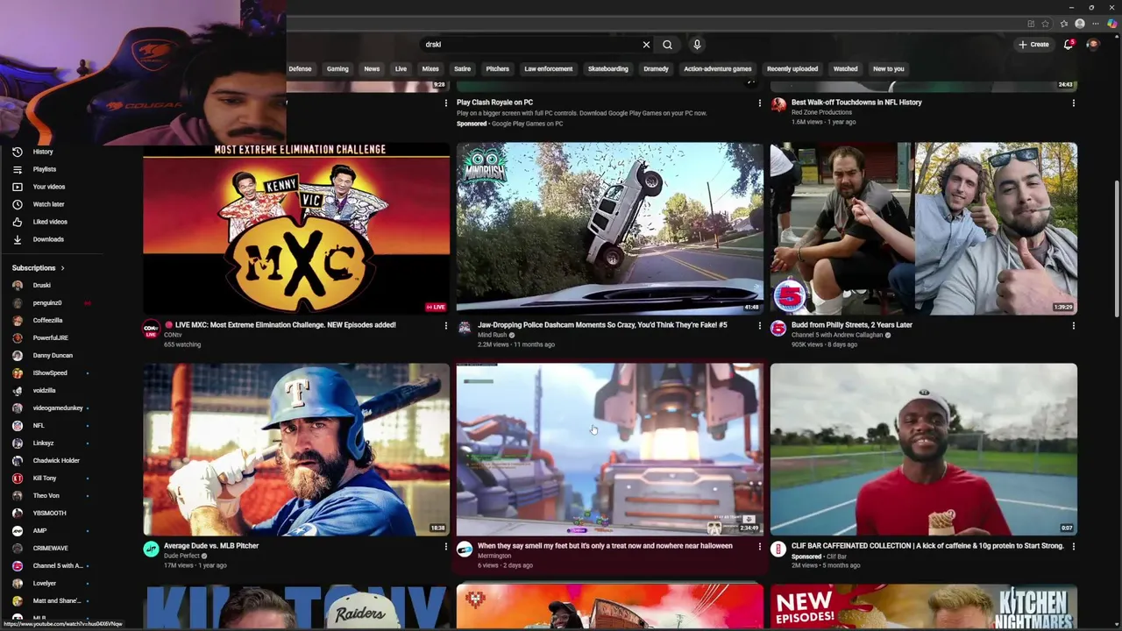This screenshot has width=1122, height=631.
Task: Select the New to you chip
Action: [888, 68]
